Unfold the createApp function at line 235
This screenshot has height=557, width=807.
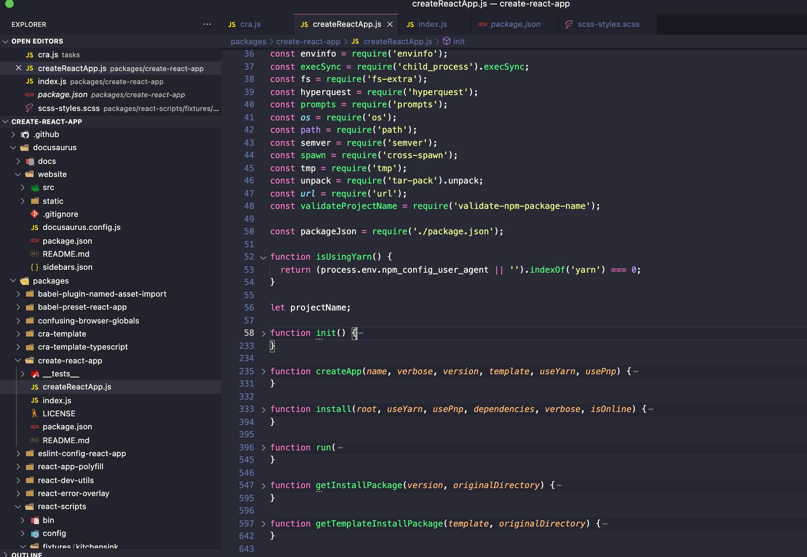click(x=264, y=371)
